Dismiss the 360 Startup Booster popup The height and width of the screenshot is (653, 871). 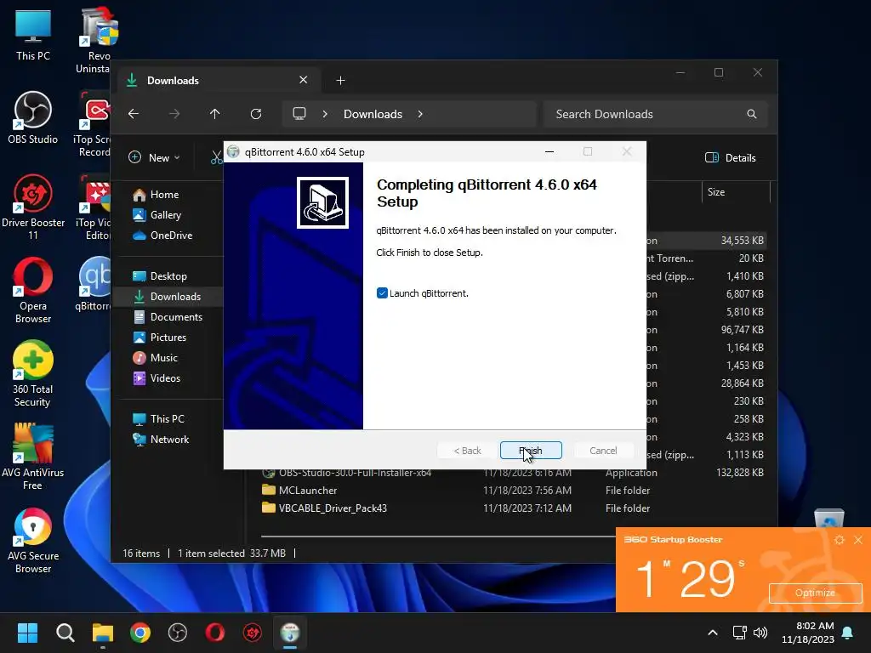point(858,540)
